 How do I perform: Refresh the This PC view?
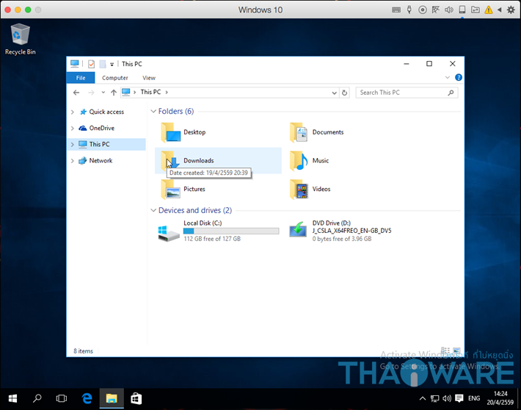click(x=345, y=93)
